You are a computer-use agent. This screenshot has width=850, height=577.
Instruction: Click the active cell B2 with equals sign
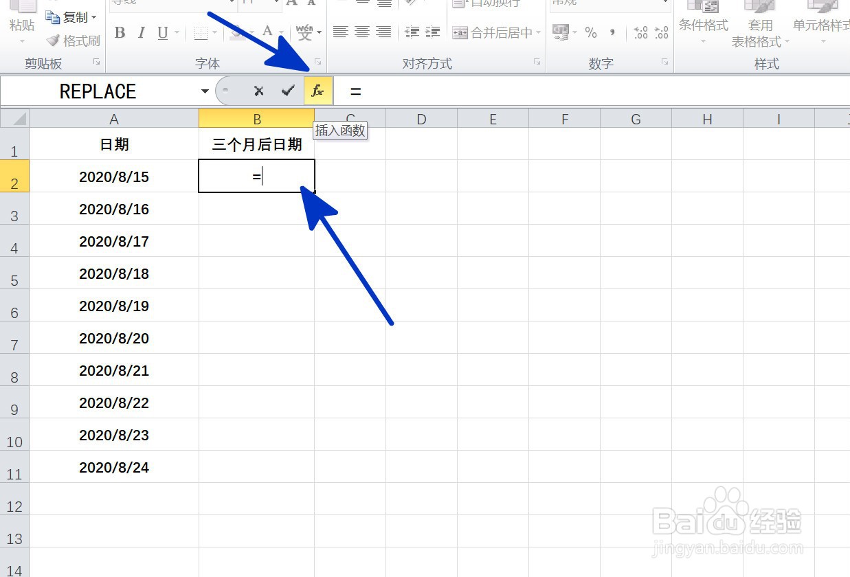[x=257, y=177]
